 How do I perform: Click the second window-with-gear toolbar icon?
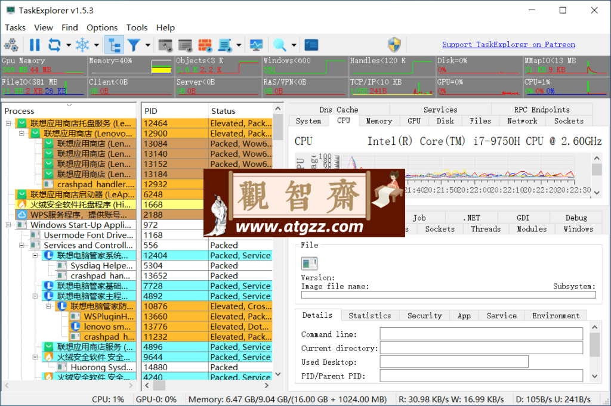coord(185,45)
